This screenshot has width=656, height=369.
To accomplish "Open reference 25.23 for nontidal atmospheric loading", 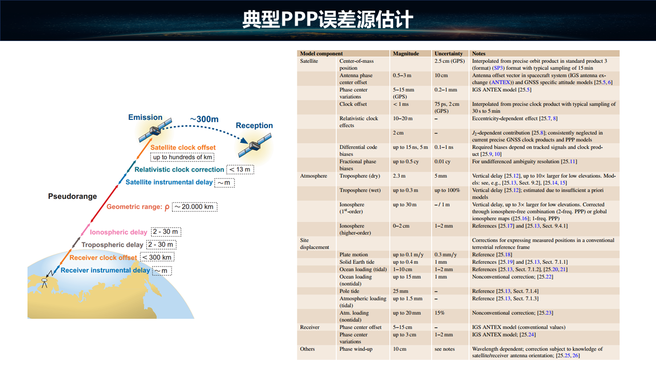I will coord(545,313).
